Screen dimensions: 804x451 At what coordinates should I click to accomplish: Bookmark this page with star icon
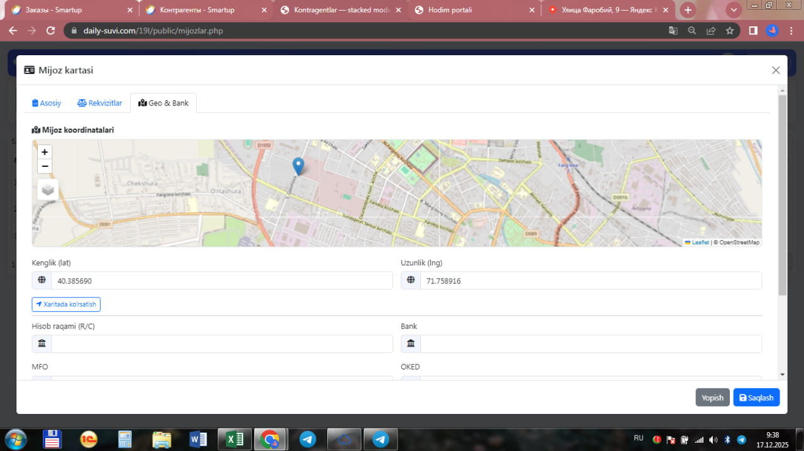(x=729, y=31)
